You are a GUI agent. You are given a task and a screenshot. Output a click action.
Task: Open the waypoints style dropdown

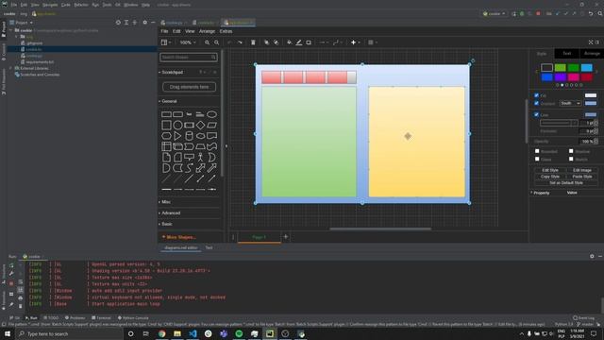(x=337, y=42)
